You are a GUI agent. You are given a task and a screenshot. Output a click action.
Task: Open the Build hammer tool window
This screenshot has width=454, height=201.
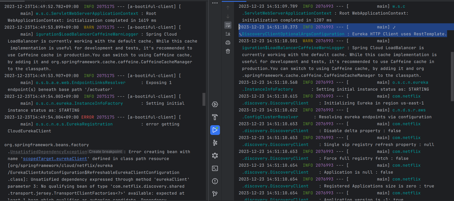215,117
